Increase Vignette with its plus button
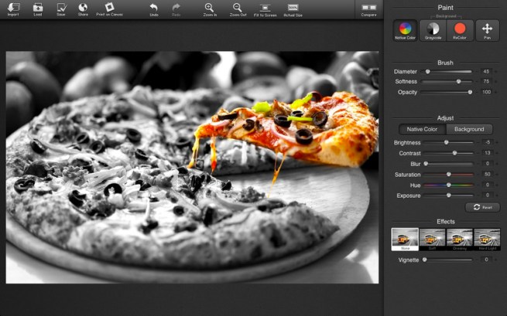The image size is (507, 316). [x=495, y=260]
